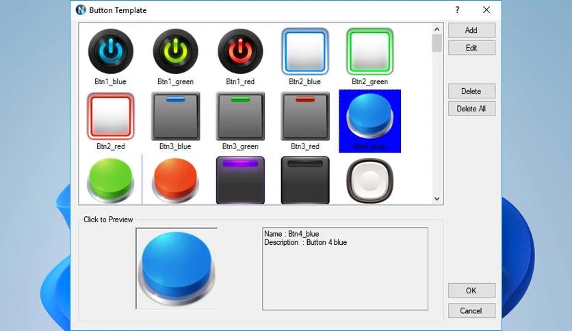This screenshot has width=572, height=331.
Task: Cancel the Button Template dialog
Action: pos(471,310)
